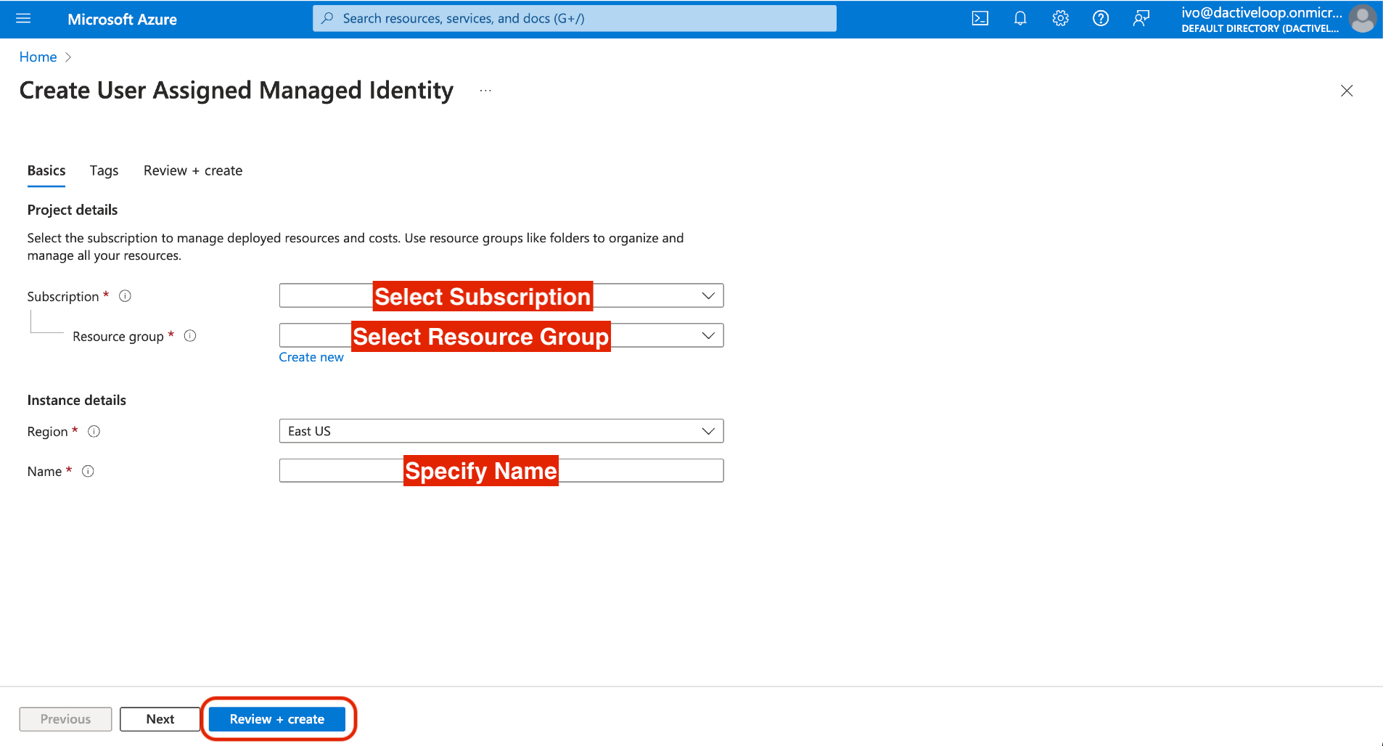Go to the Review + create tab

pos(193,171)
